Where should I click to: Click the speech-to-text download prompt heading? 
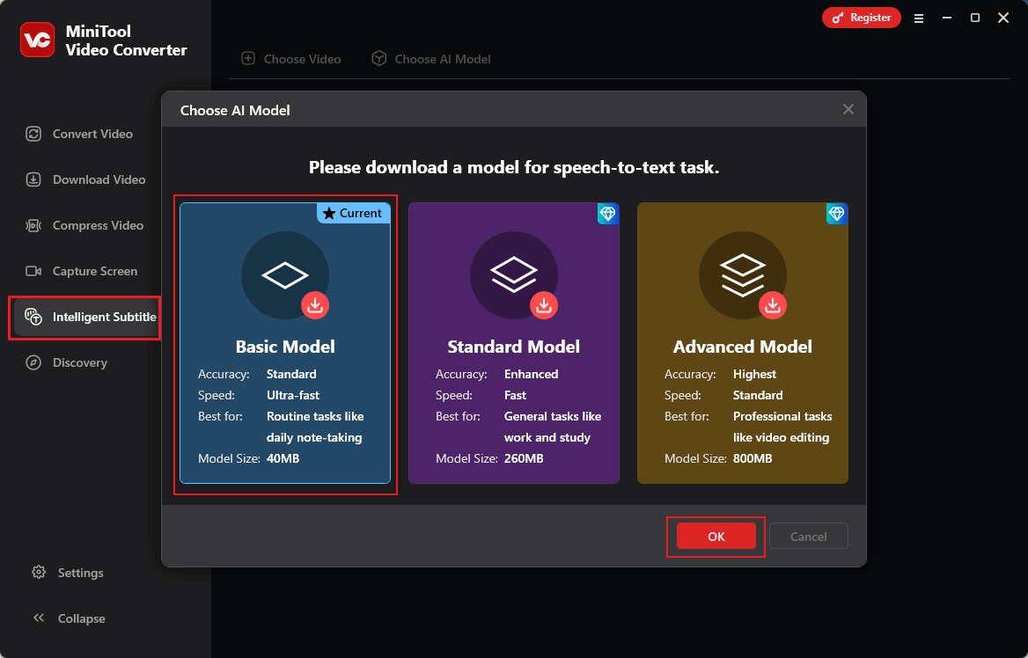[x=514, y=167]
